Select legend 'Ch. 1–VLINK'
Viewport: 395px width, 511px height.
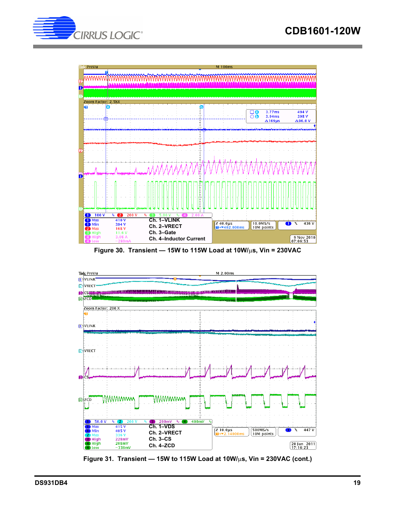164,220
